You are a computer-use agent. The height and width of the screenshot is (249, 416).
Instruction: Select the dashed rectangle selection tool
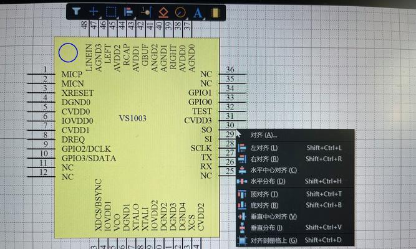pyautogui.click(x=111, y=12)
